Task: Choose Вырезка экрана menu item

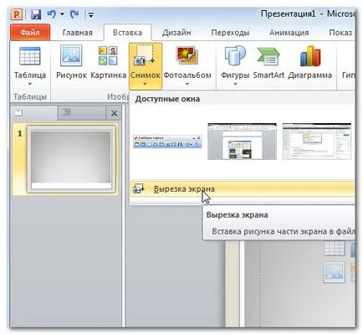Action: pos(243,189)
